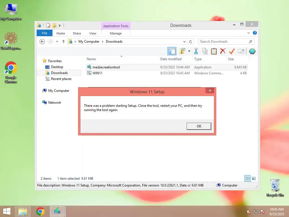This screenshot has width=289, height=217.
Task: Switch to the Home ribbon tab
Action: pos(61,33)
